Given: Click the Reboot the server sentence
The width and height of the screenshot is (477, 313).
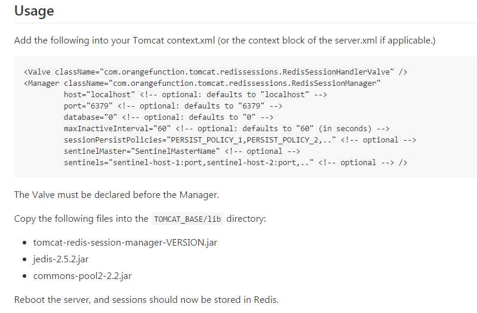Looking at the screenshot, I should (146, 300).
